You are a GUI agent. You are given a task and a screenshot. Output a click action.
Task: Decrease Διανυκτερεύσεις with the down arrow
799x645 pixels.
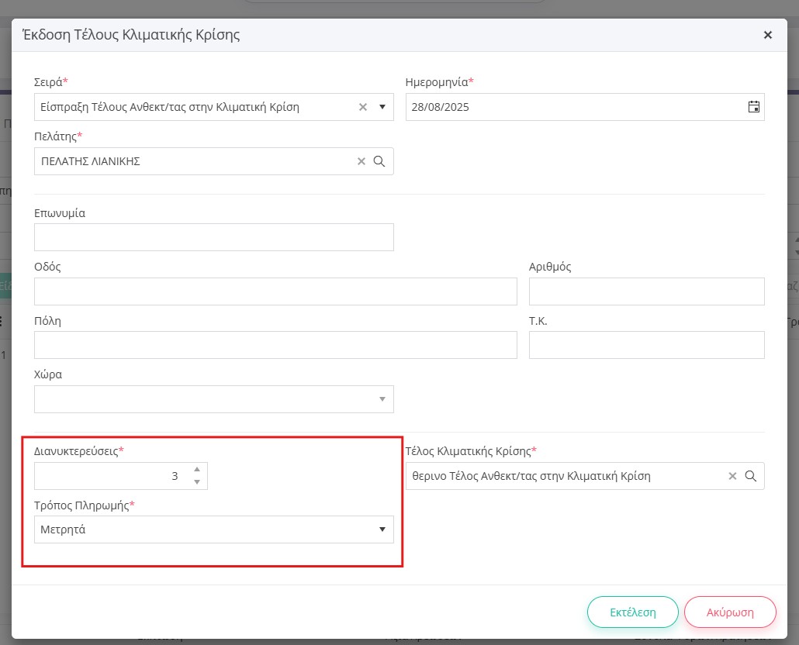[x=197, y=482]
